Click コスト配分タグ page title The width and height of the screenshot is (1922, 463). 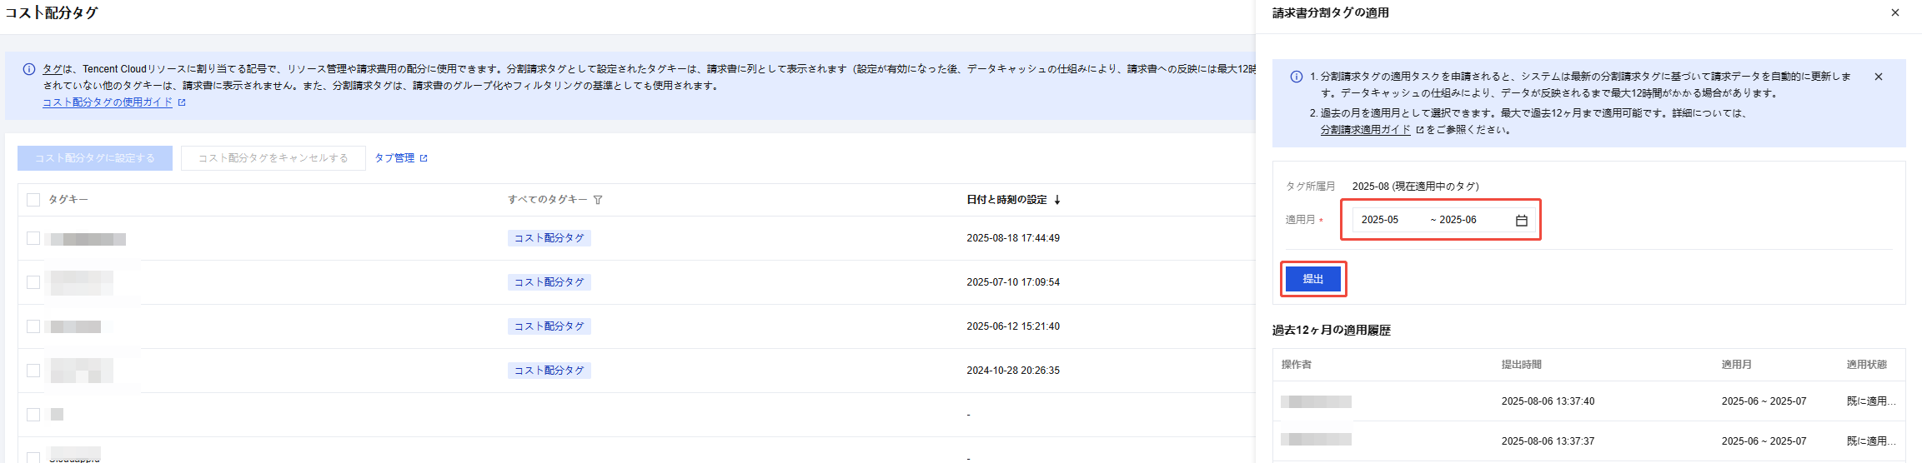point(52,12)
